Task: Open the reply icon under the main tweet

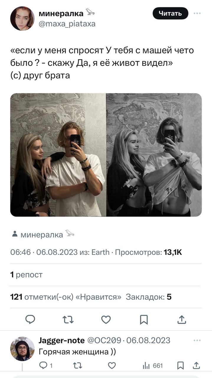Action: [30, 319]
